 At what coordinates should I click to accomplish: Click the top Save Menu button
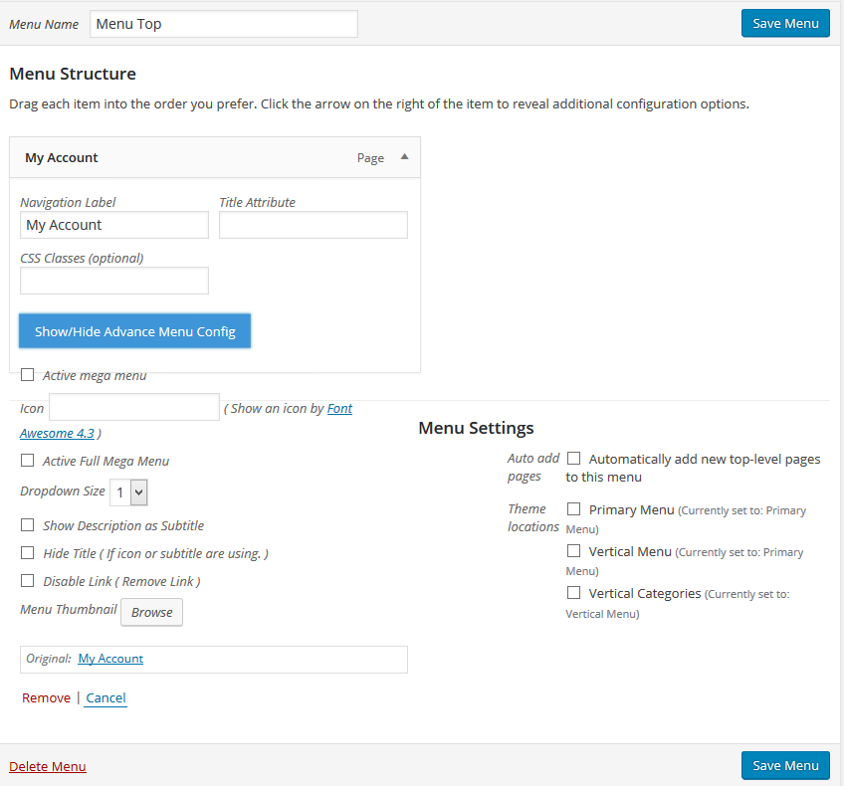785,23
